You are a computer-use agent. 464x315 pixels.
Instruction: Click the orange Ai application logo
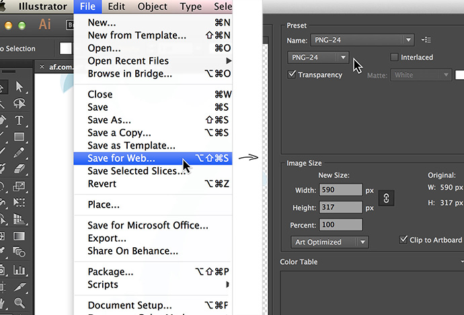[45, 24]
